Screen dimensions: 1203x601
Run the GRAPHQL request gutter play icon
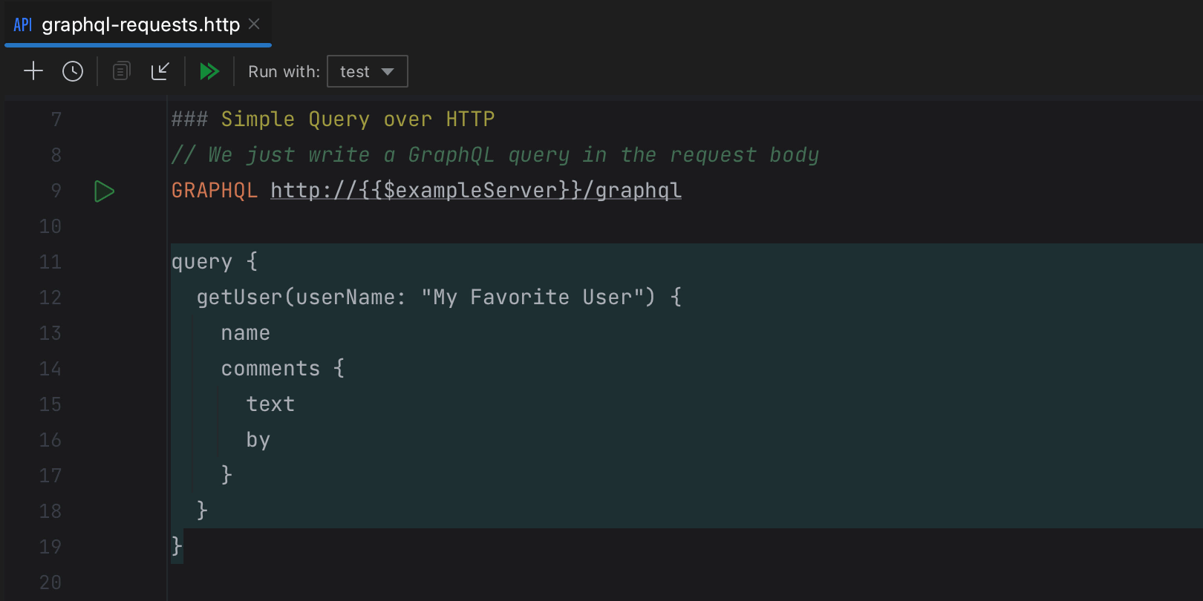pos(104,191)
